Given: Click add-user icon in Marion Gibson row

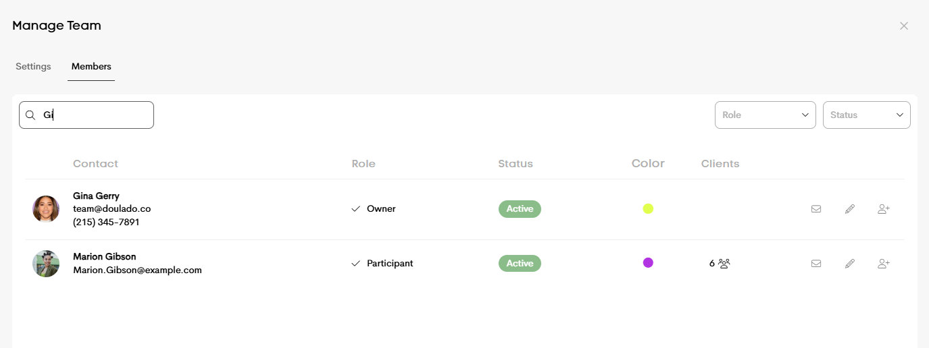Looking at the screenshot, I should tap(884, 264).
